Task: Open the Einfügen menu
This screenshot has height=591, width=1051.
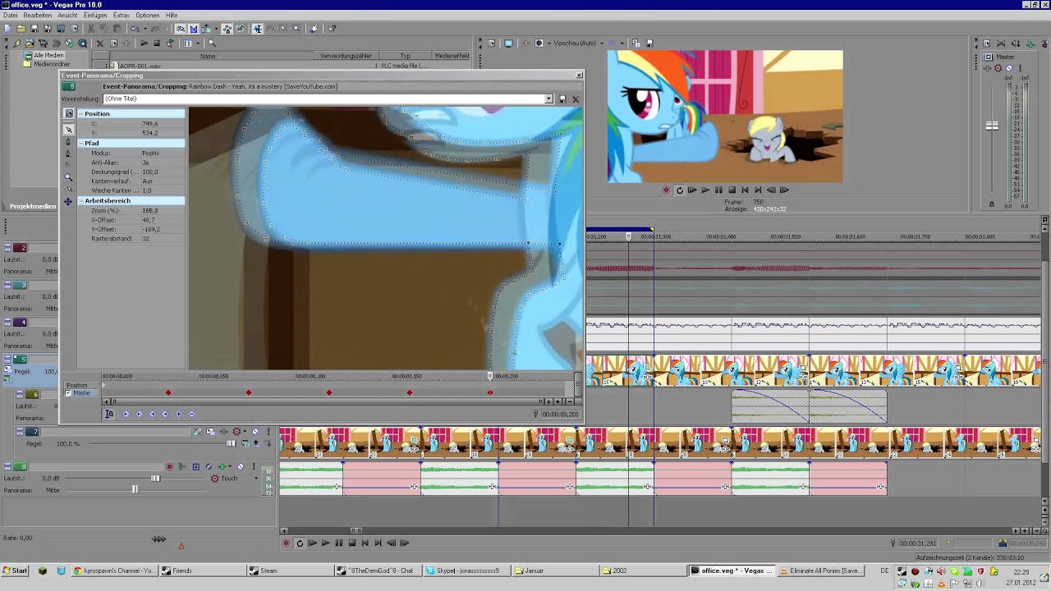Action: [95, 15]
